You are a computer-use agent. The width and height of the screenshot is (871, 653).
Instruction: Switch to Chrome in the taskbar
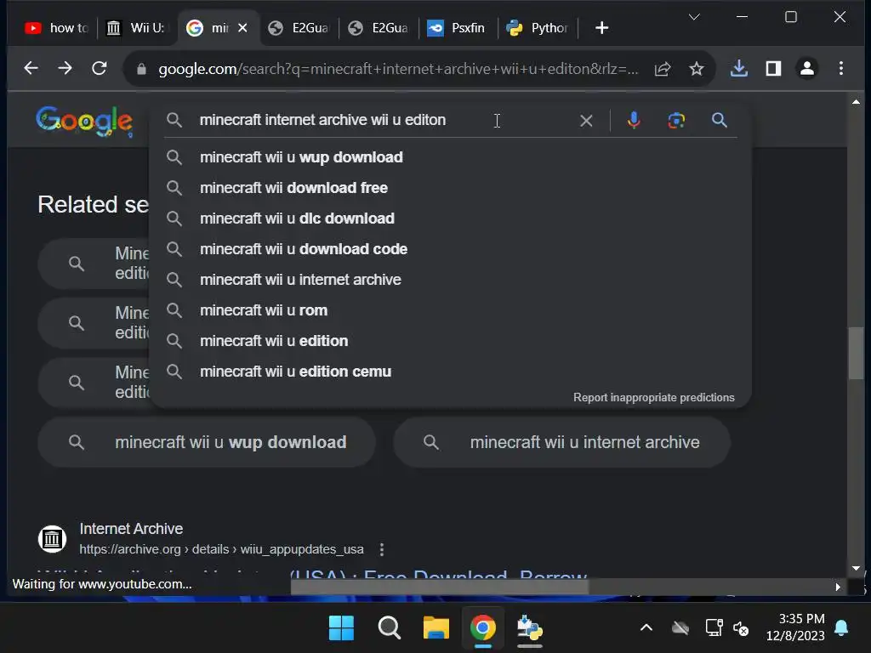483,628
